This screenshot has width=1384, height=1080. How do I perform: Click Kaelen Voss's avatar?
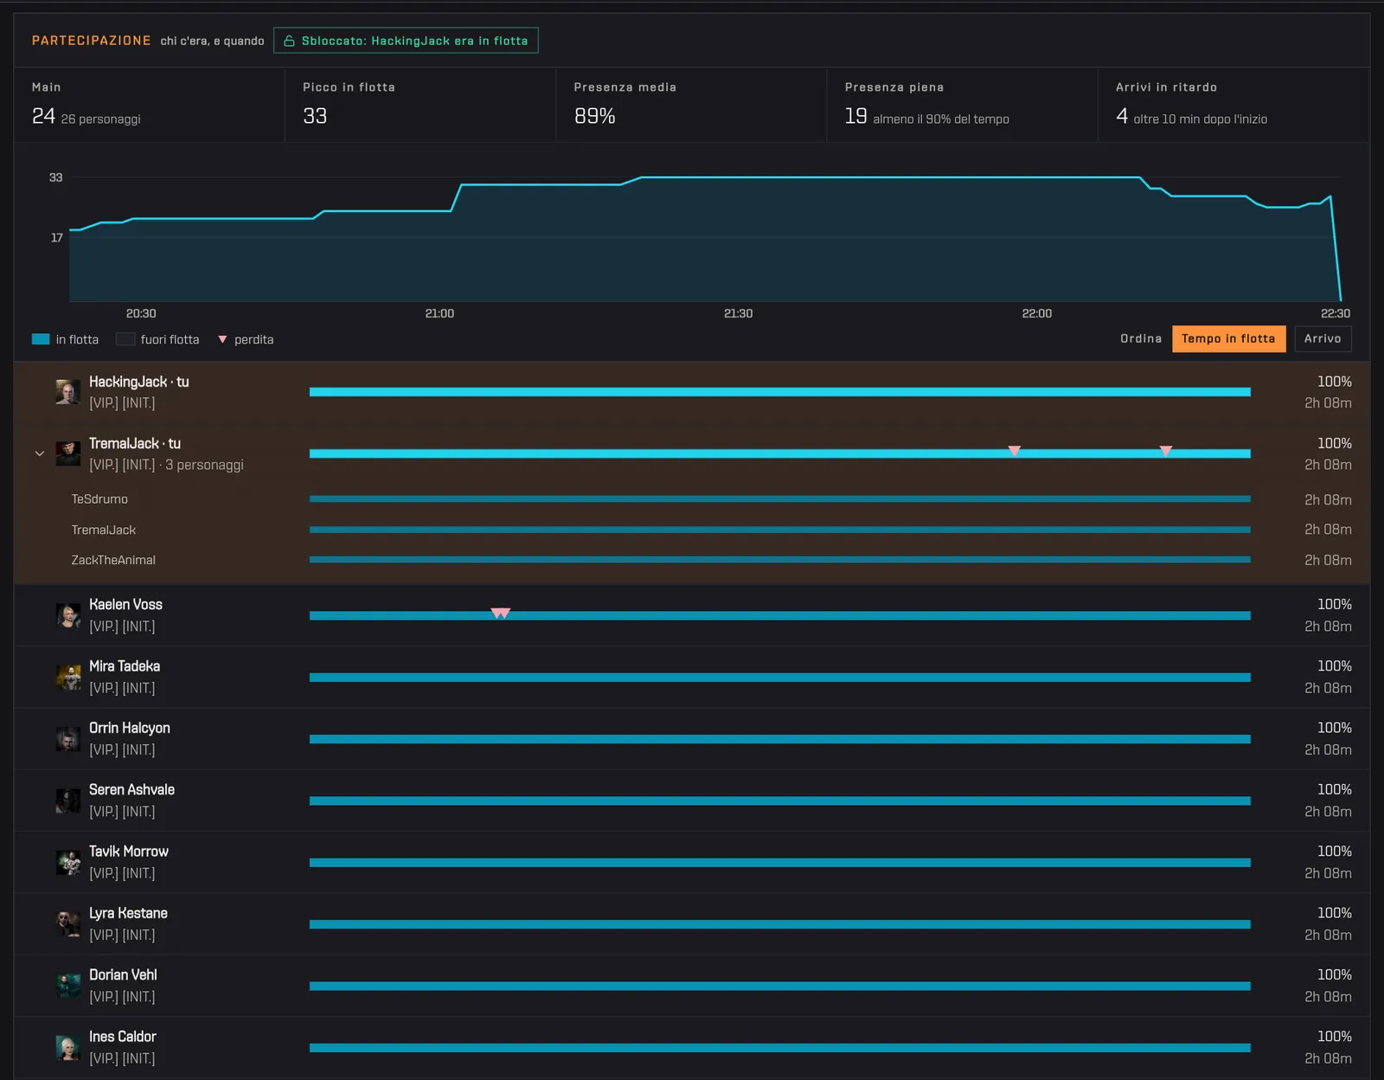[68, 615]
